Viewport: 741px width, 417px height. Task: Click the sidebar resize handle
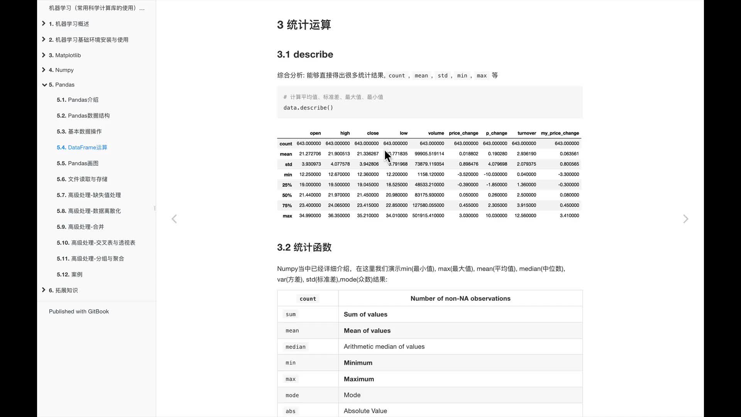(155, 208)
